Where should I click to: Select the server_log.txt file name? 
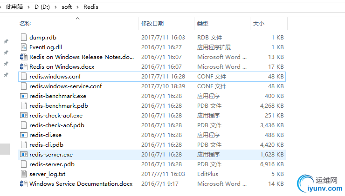tap(47, 174)
